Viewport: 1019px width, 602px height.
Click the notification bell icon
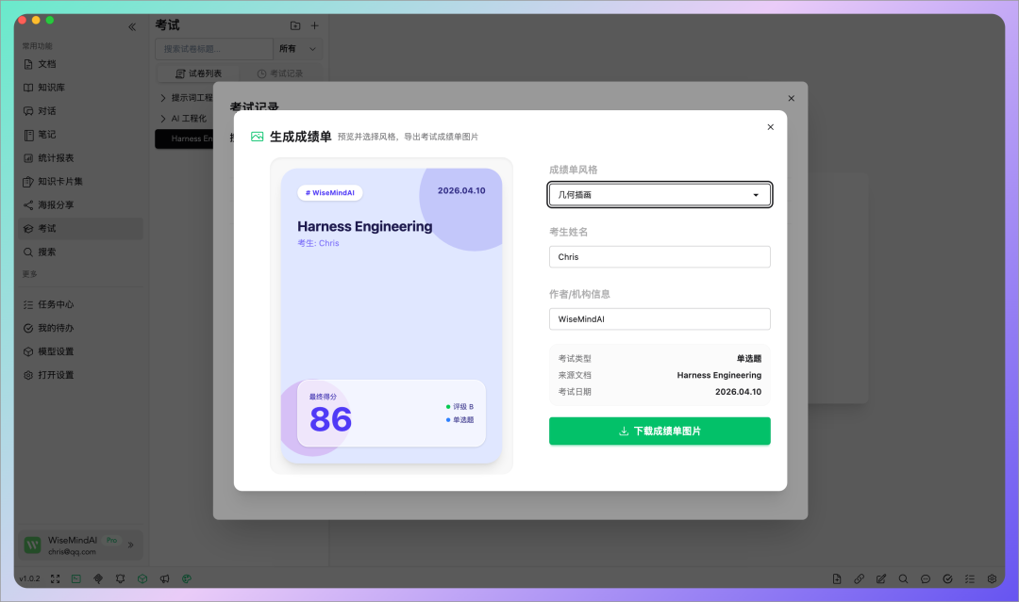click(120, 578)
